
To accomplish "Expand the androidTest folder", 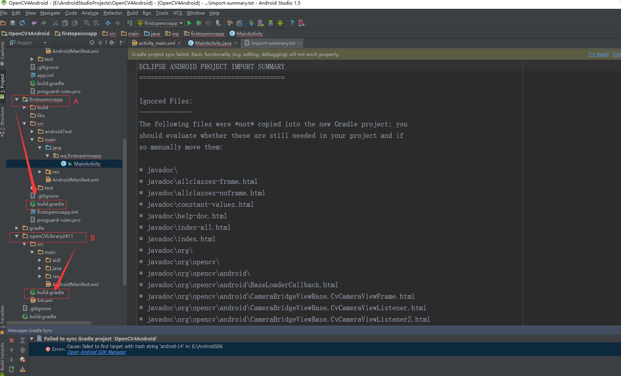I will tap(32, 132).
